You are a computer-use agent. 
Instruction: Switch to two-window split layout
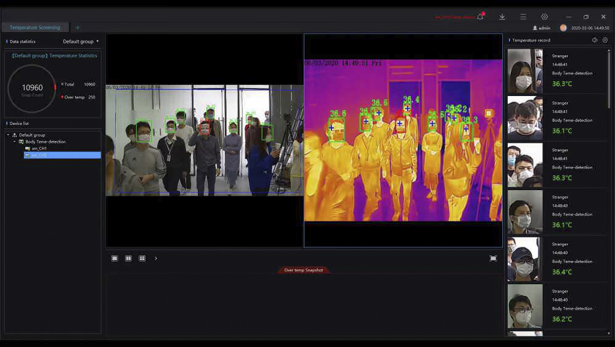pyautogui.click(x=128, y=258)
